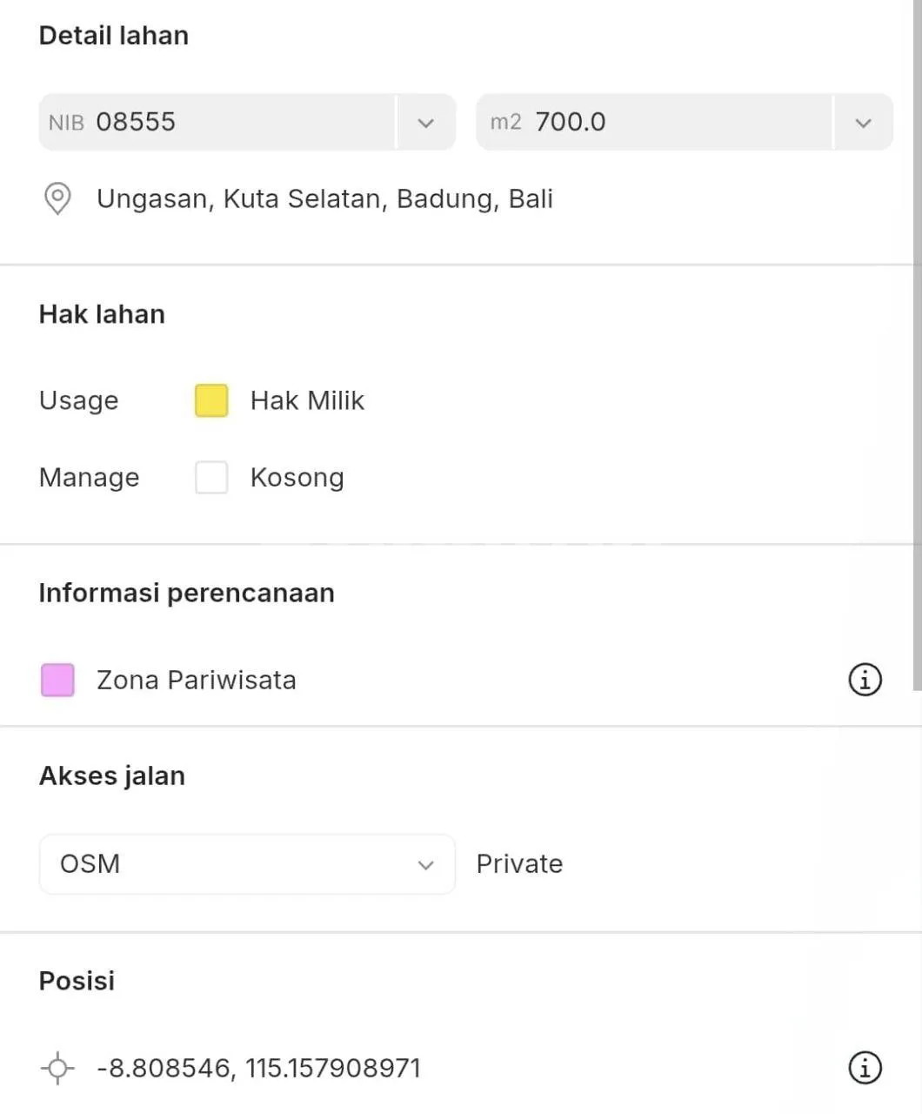922x1114 pixels.
Task: Open info icon for Zona Pariwisata
Action: click(865, 680)
